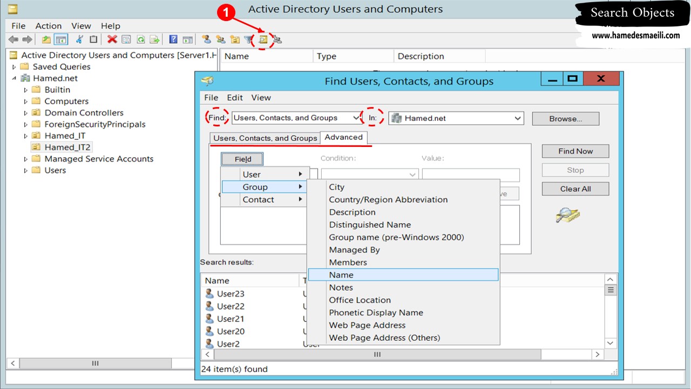Click the Cut scissors icon

click(x=80, y=39)
